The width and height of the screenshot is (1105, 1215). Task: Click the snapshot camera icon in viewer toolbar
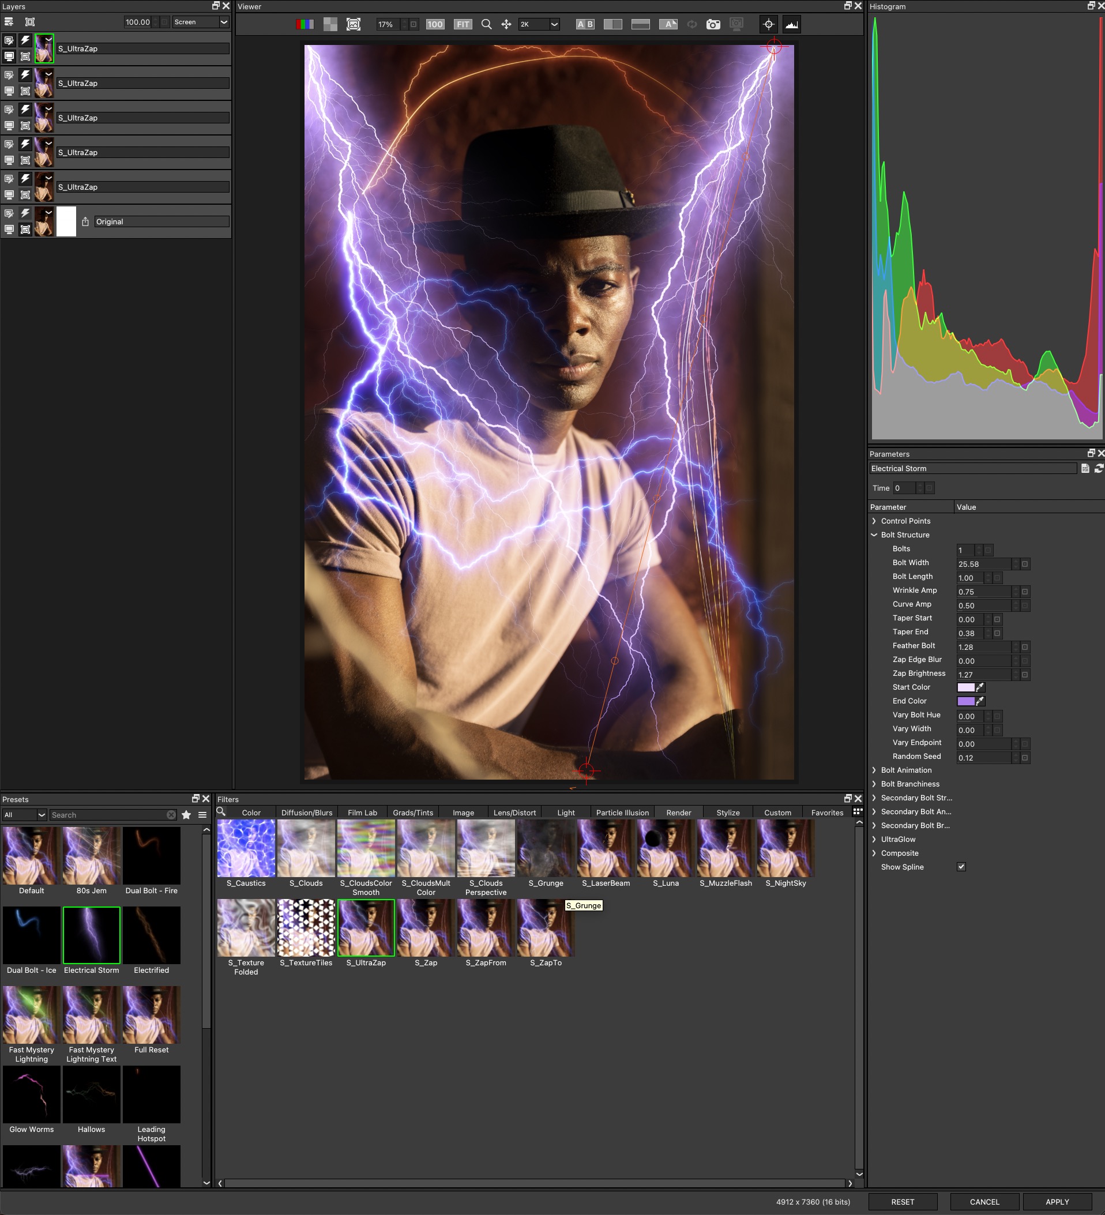tap(713, 25)
